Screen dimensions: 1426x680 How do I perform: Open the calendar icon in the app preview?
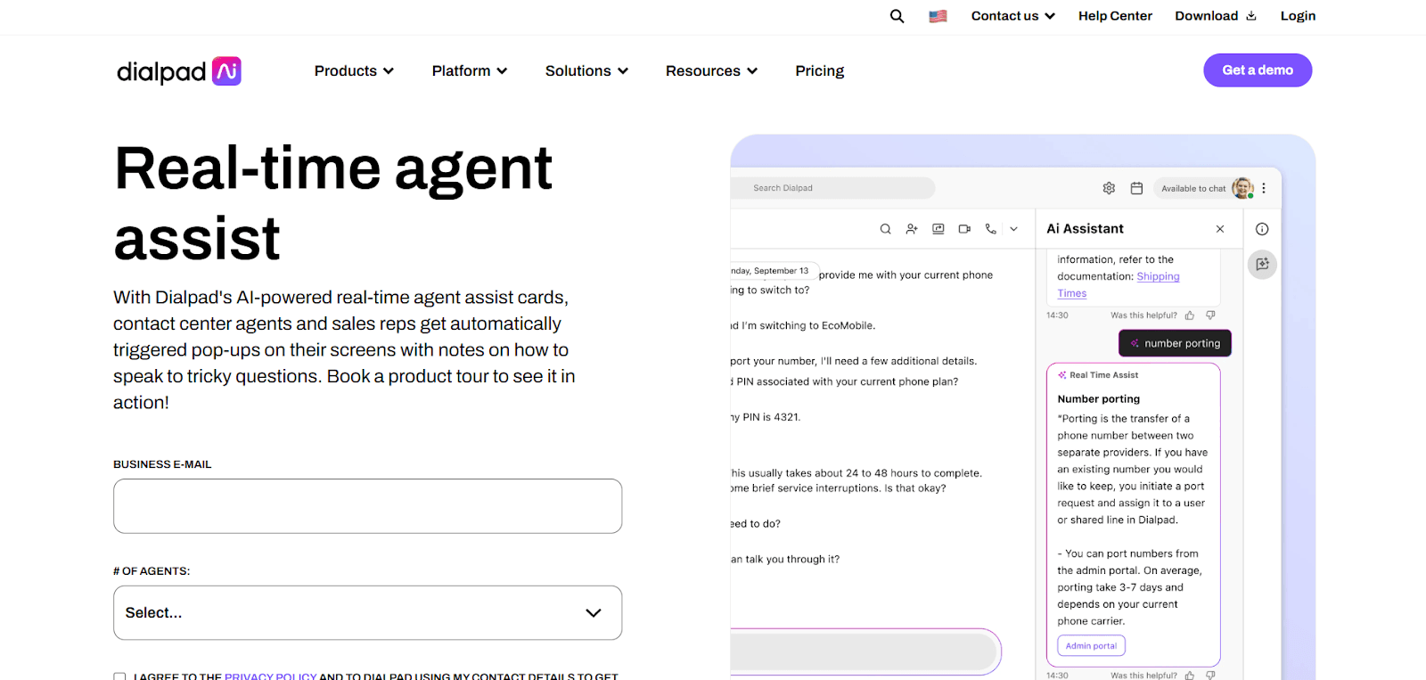pyautogui.click(x=1136, y=188)
